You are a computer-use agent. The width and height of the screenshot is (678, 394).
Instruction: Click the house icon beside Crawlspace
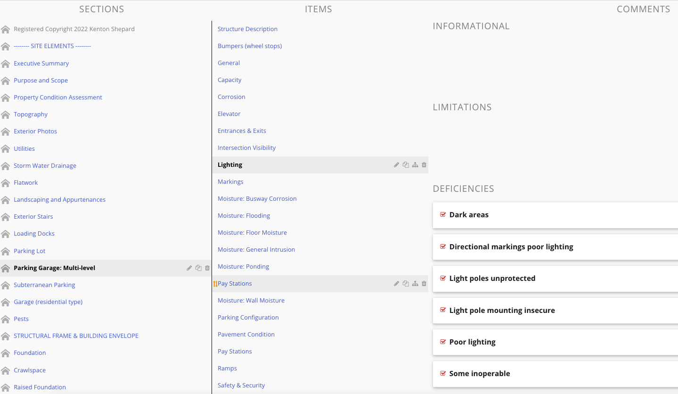[6, 370]
